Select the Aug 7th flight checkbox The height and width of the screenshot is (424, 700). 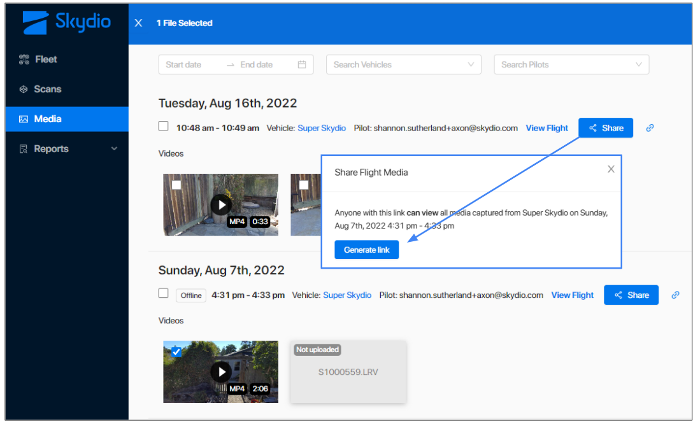point(164,293)
